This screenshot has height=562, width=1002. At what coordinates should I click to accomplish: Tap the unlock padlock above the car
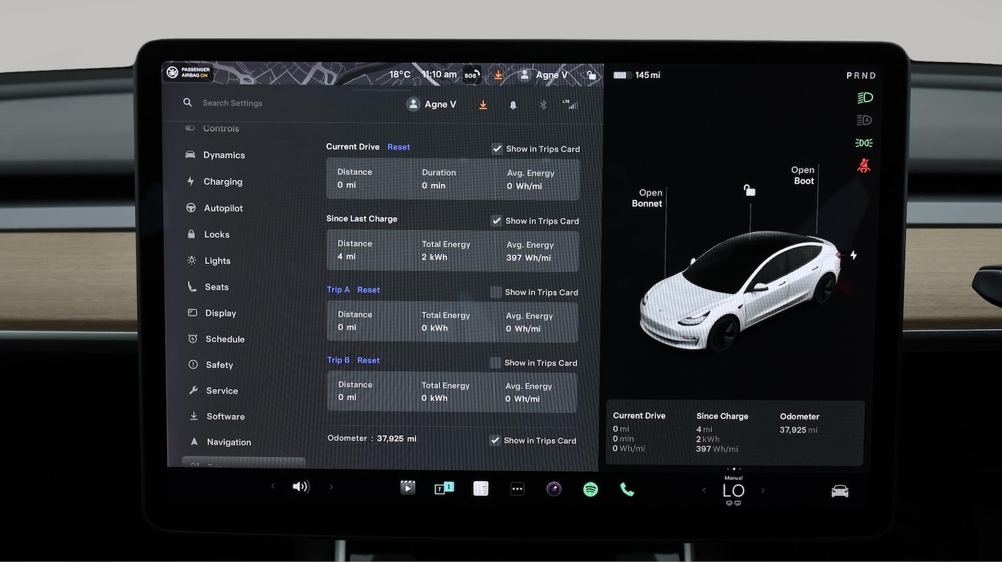749,191
